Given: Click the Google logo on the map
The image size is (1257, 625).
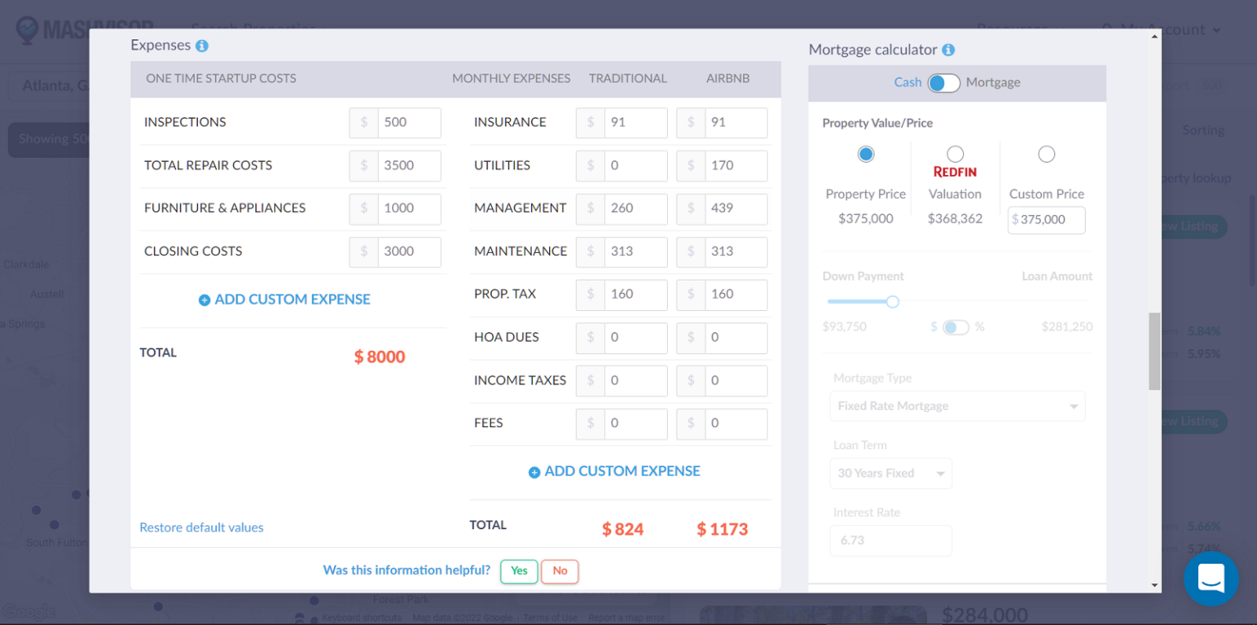Looking at the screenshot, I should pos(30,612).
